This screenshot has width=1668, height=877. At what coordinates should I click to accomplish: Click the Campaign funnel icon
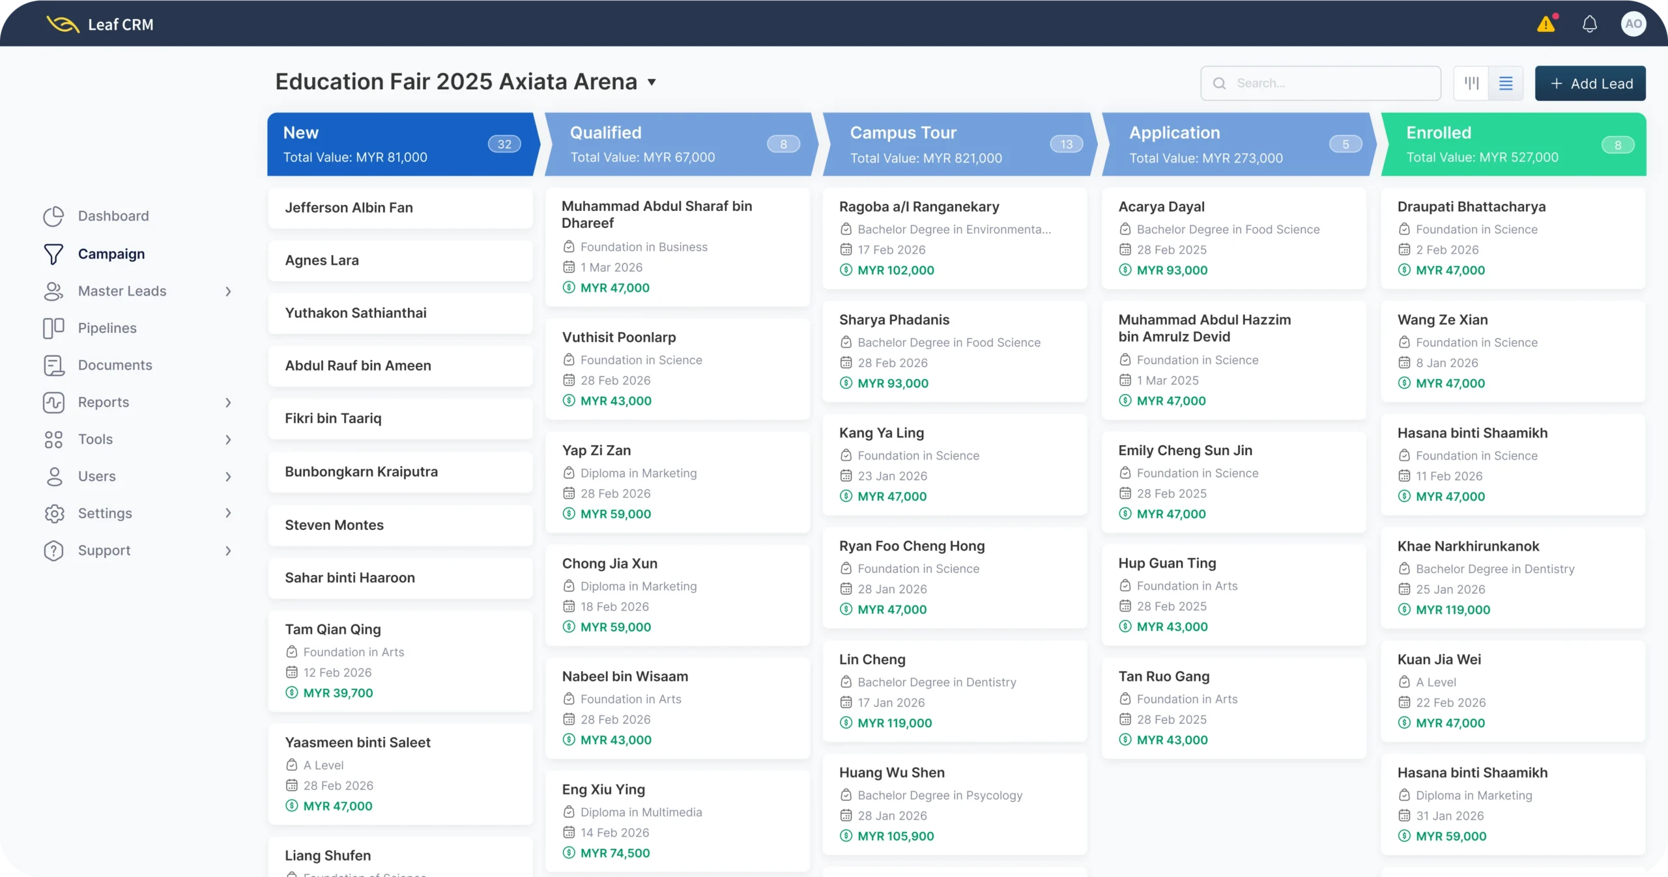pos(53,254)
